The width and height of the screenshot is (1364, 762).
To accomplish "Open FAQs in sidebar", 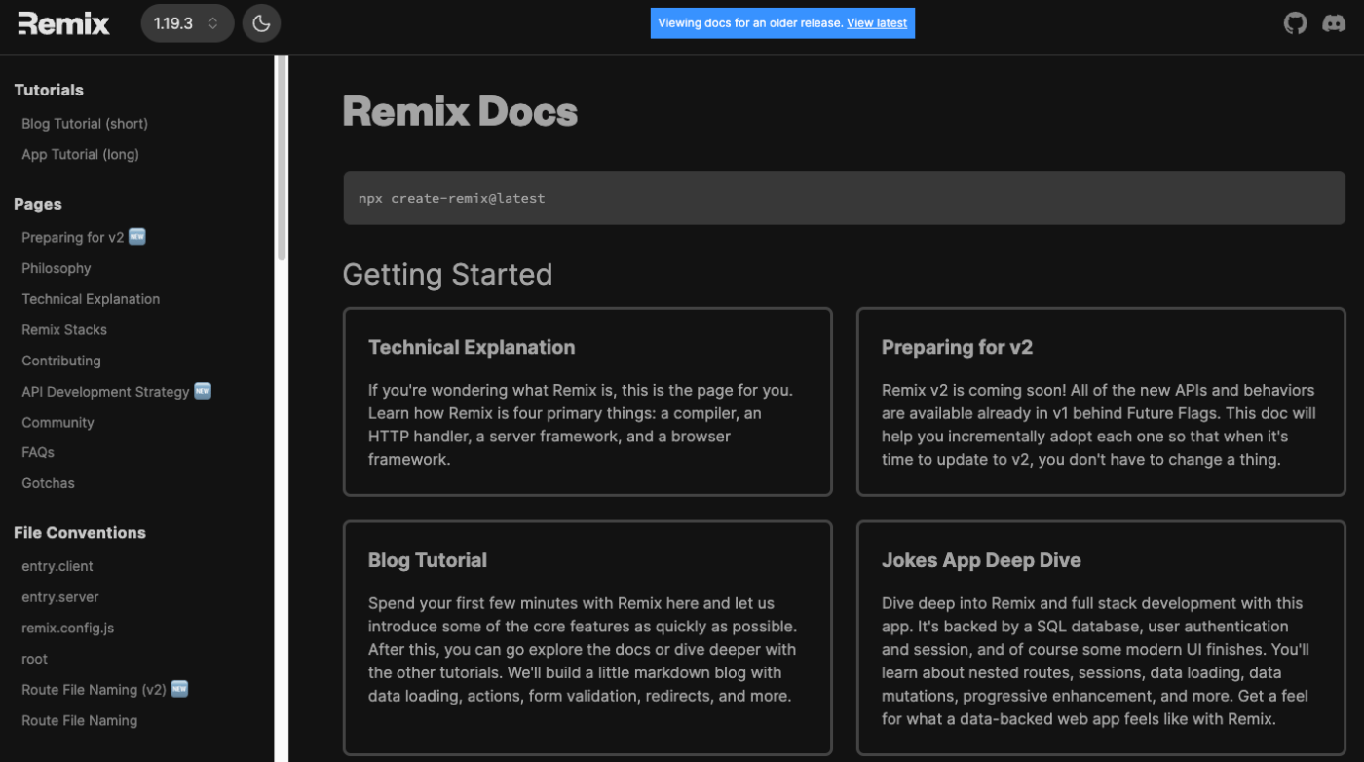I will pos(38,452).
